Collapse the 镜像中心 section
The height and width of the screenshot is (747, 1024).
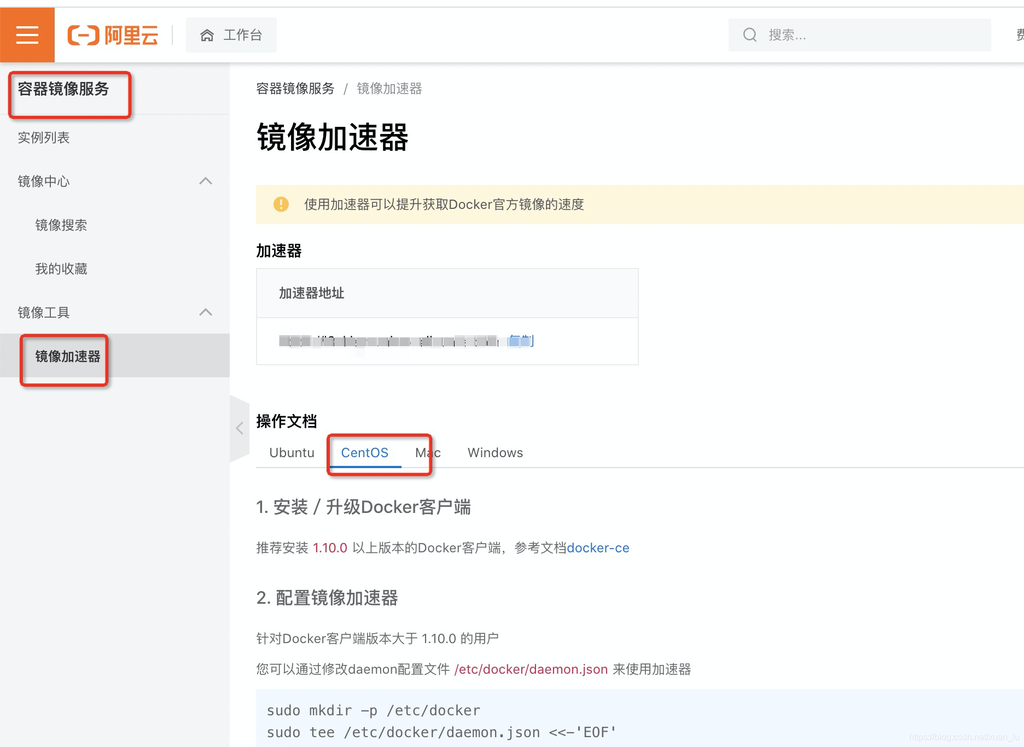[x=206, y=181]
